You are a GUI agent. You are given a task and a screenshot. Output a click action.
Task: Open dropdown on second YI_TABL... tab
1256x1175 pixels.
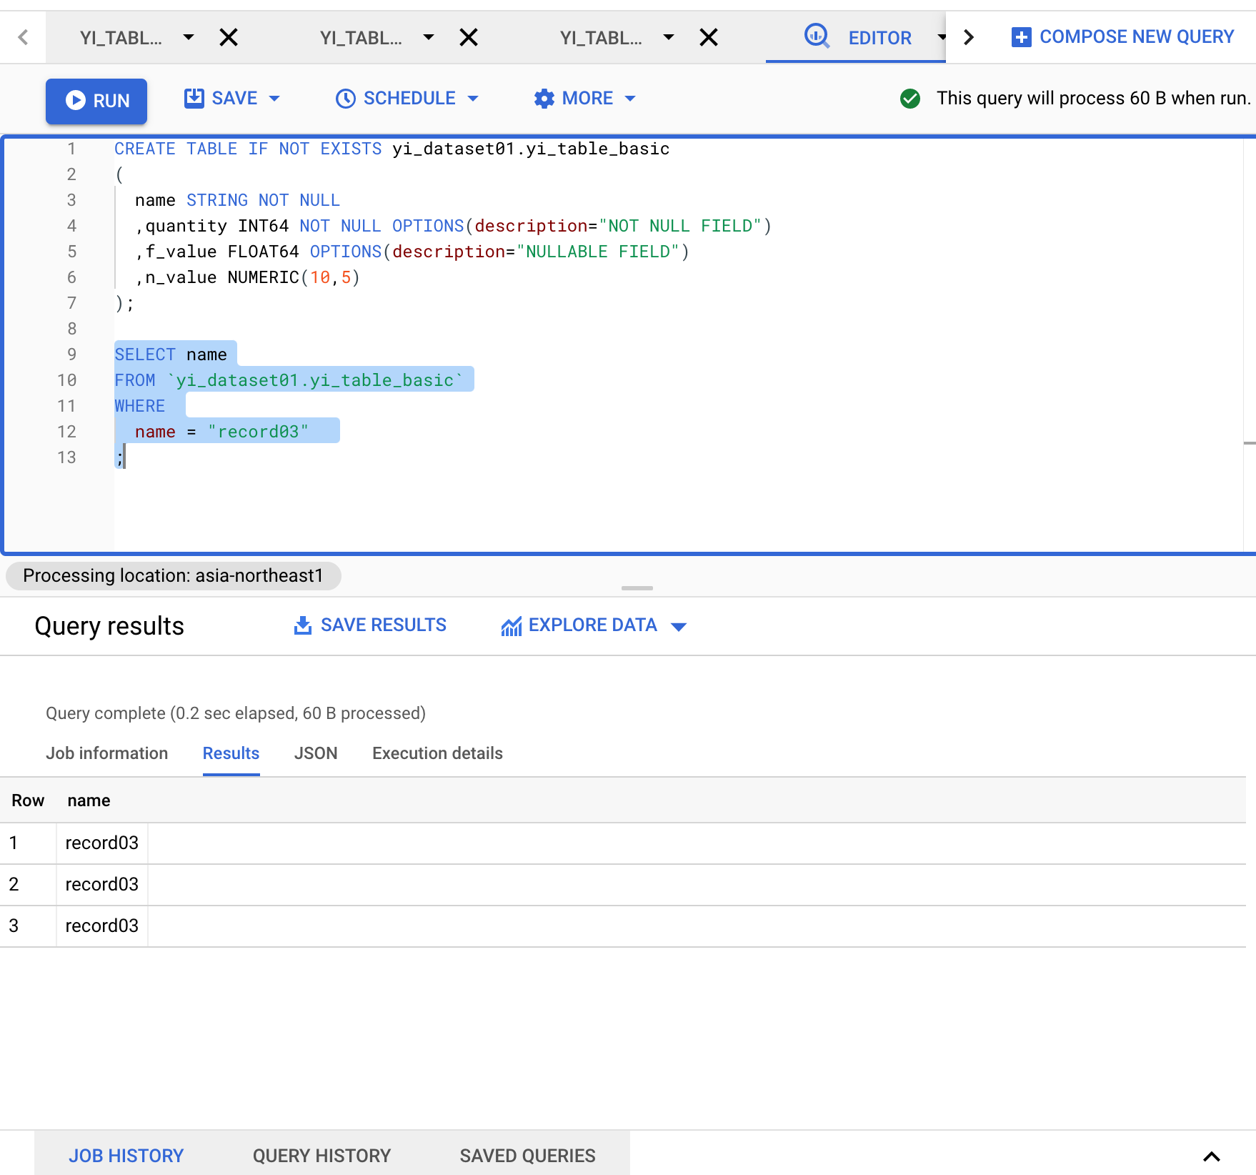429,37
